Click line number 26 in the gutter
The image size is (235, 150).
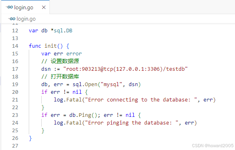(x=15, y=138)
